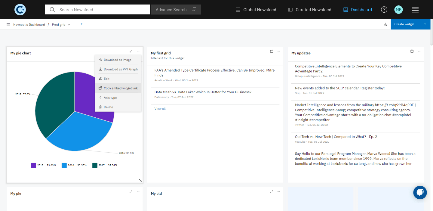Open the hamburger menu in top bar
The image size is (433, 211).
click(x=415, y=10)
